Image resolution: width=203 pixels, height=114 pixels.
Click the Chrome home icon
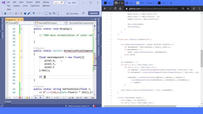pyautogui.click(x=120, y=9)
